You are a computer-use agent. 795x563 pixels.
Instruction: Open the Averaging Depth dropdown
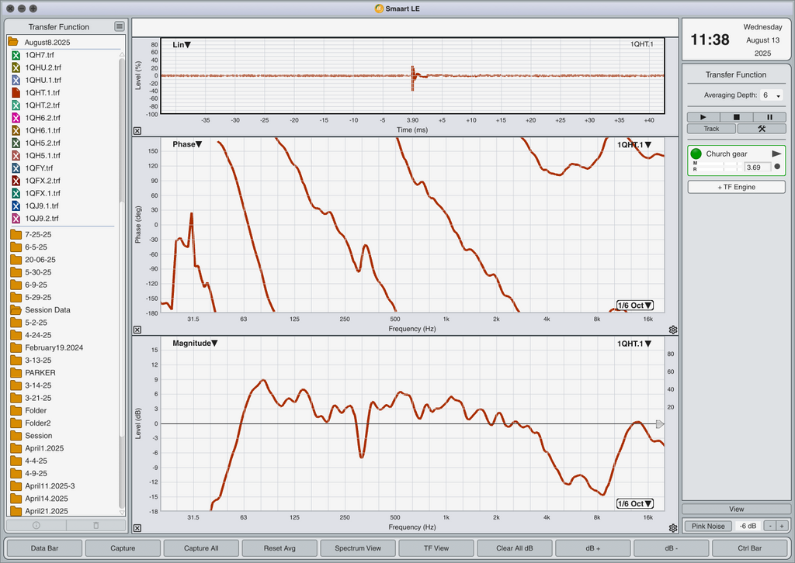[772, 95]
